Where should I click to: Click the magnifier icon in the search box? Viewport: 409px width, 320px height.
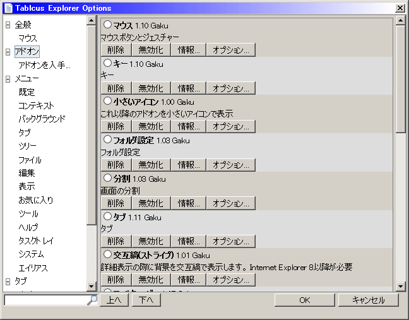(x=92, y=300)
